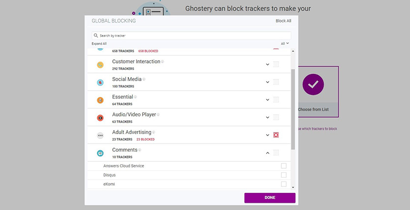Click the Customer Interaction category icon
The image size is (410, 210).
(x=100, y=65)
